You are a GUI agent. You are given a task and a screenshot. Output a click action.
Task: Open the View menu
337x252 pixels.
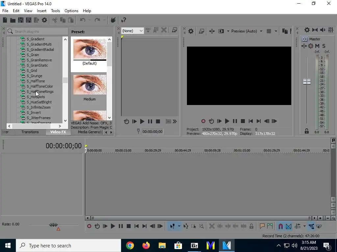coord(28,11)
